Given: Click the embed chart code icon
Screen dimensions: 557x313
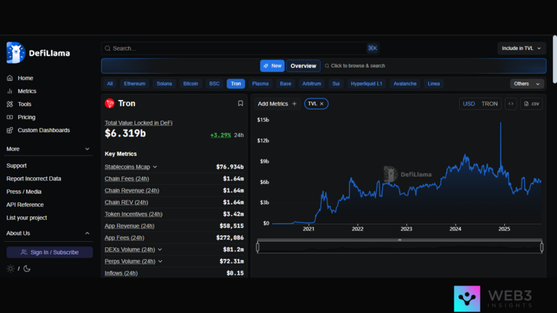Looking at the screenshot, I should (x=510, y=104).
